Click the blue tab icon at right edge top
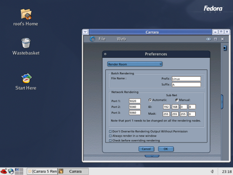Viewport: 233px width, 175px height. (x=225, y=48)
